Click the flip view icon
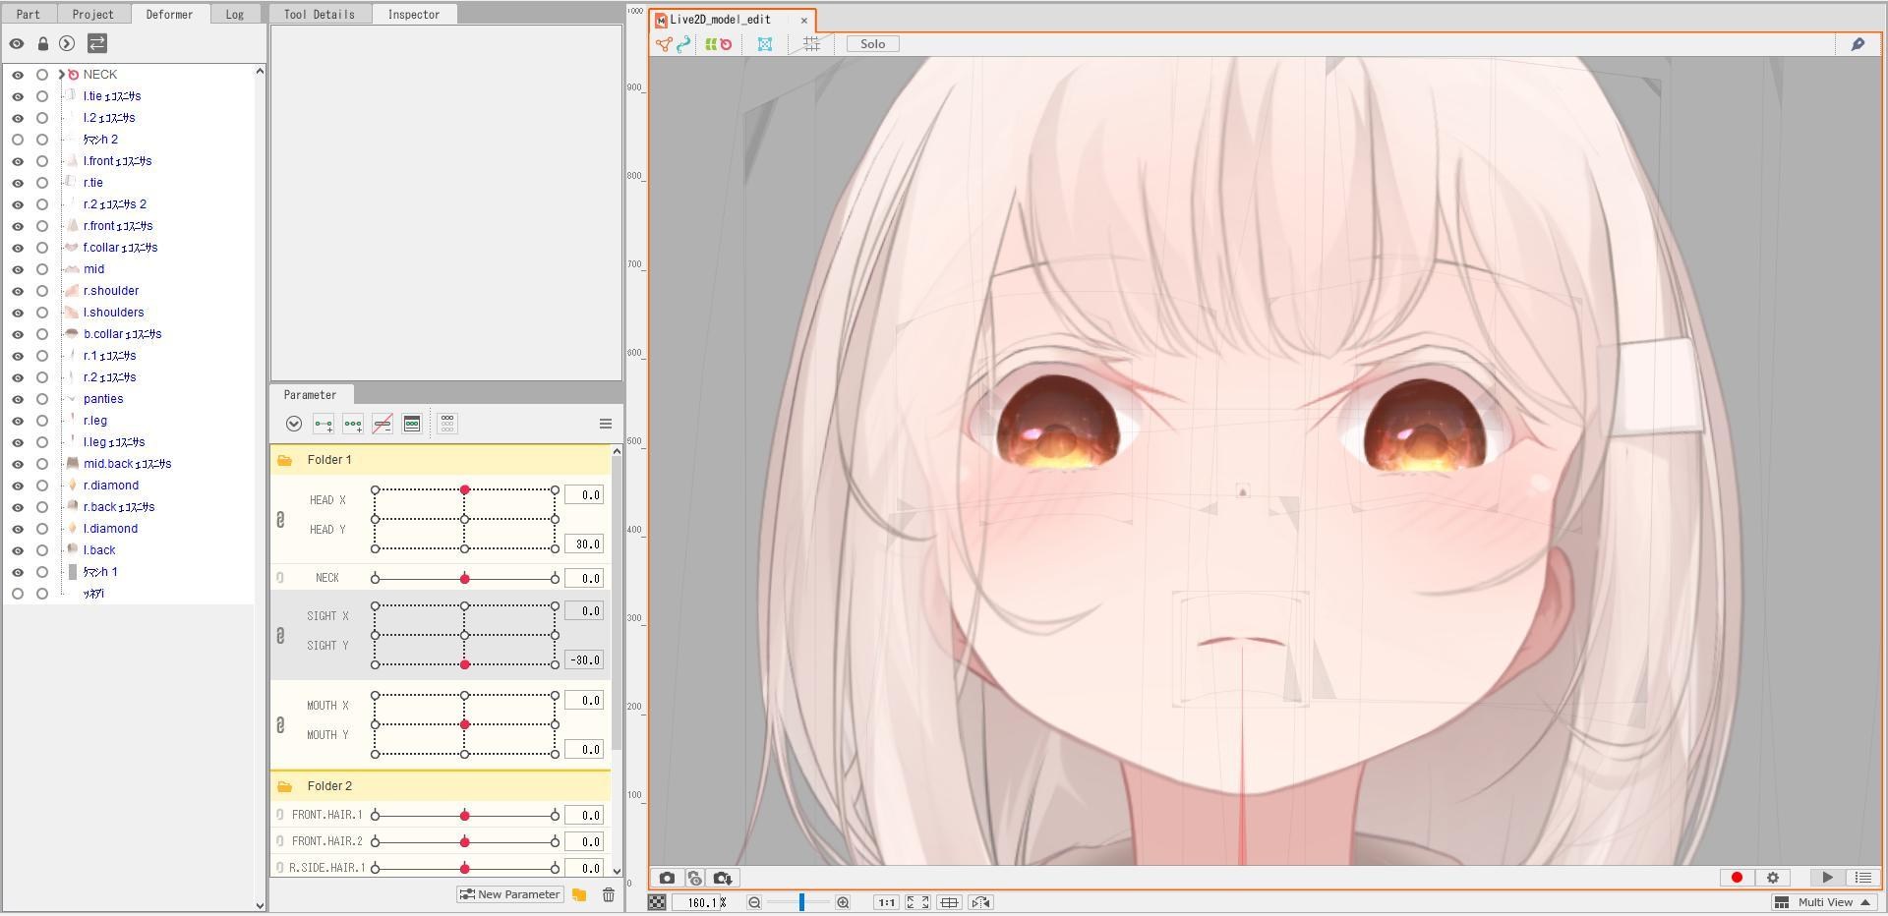This screenshot has width=1888, height=916. click(980, 902)
